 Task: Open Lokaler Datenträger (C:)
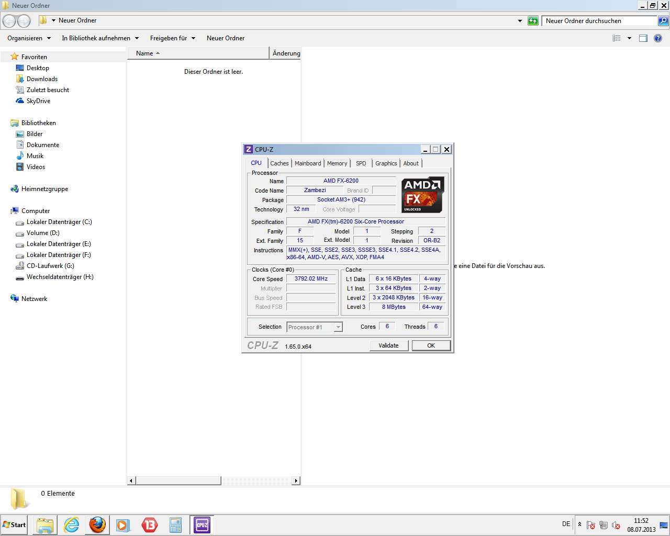pyautogui.click(x=59, y=222)
